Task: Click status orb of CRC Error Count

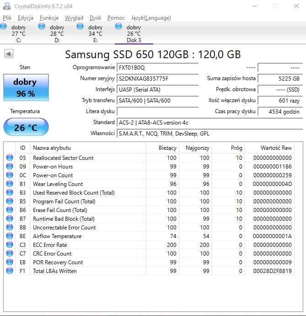Action: pos(10,253)
